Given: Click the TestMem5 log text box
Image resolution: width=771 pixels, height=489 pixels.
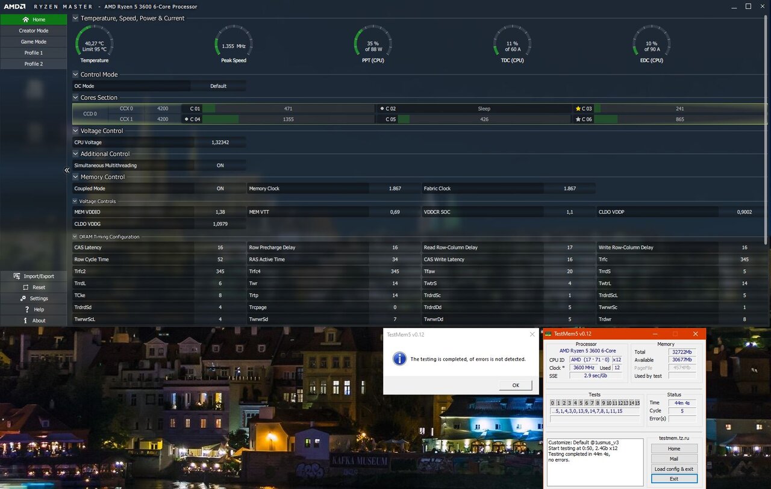Looking at the screenshot, I should (595, 462).
